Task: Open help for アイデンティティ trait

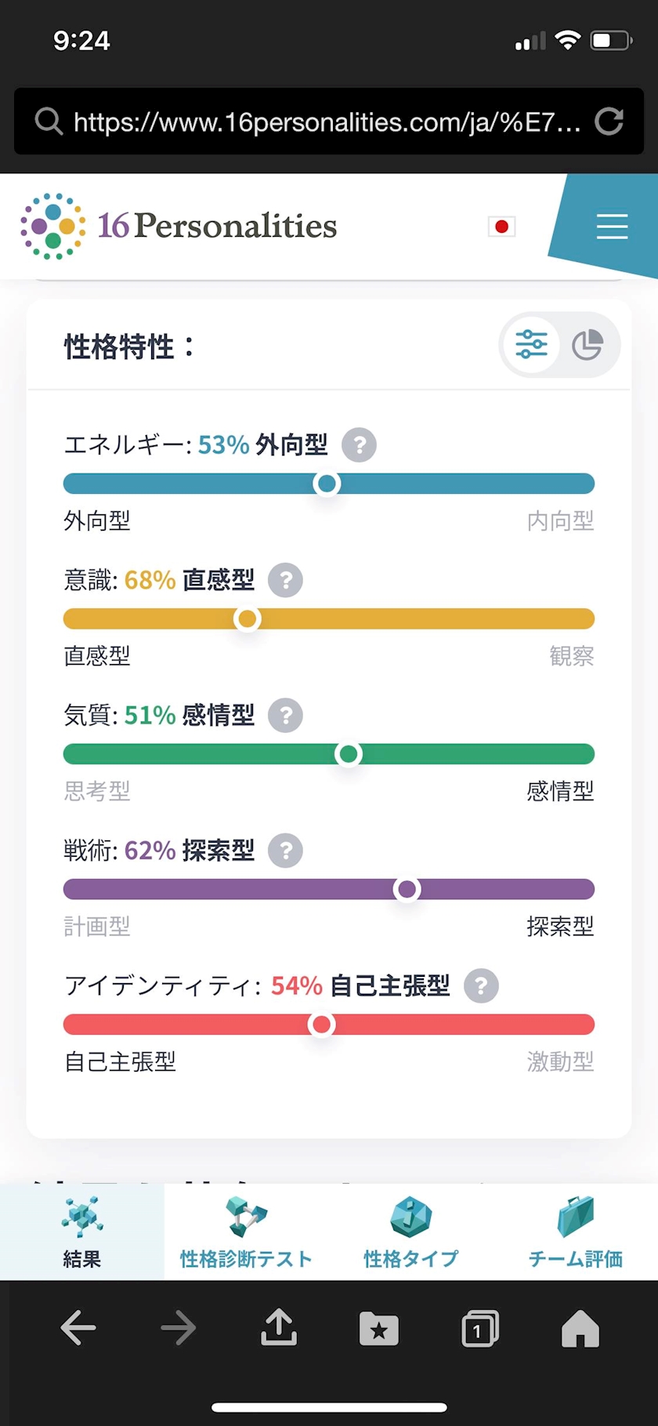Action: click(x=481, y=986)
